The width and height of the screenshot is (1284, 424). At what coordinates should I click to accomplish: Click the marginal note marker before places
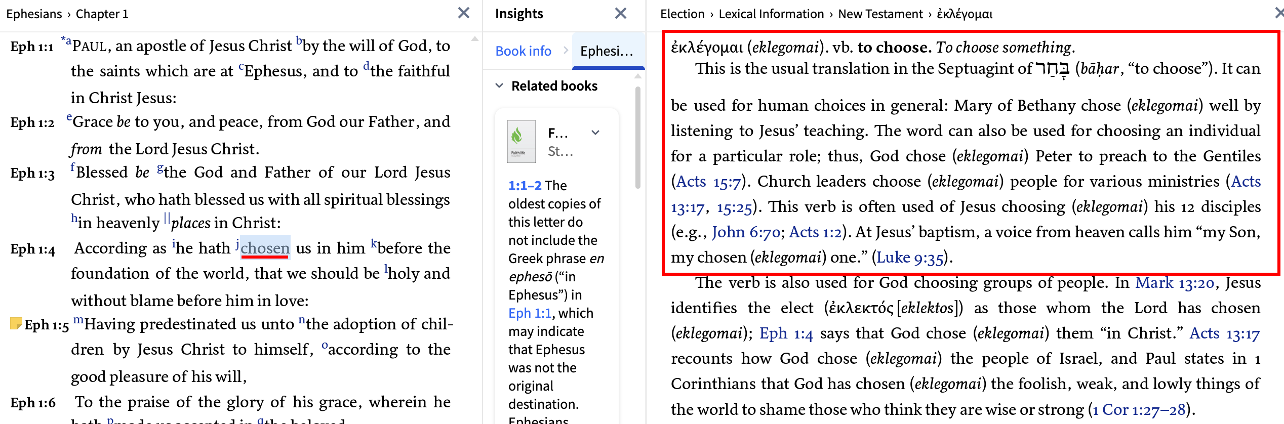coord(167,220)
